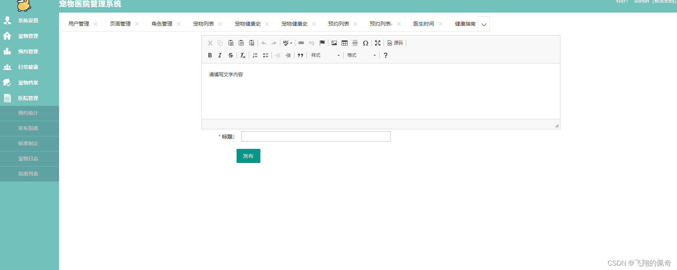Expand the tab overflow chevron
Viewport: 677px width, 270px height.
(484, 24)
